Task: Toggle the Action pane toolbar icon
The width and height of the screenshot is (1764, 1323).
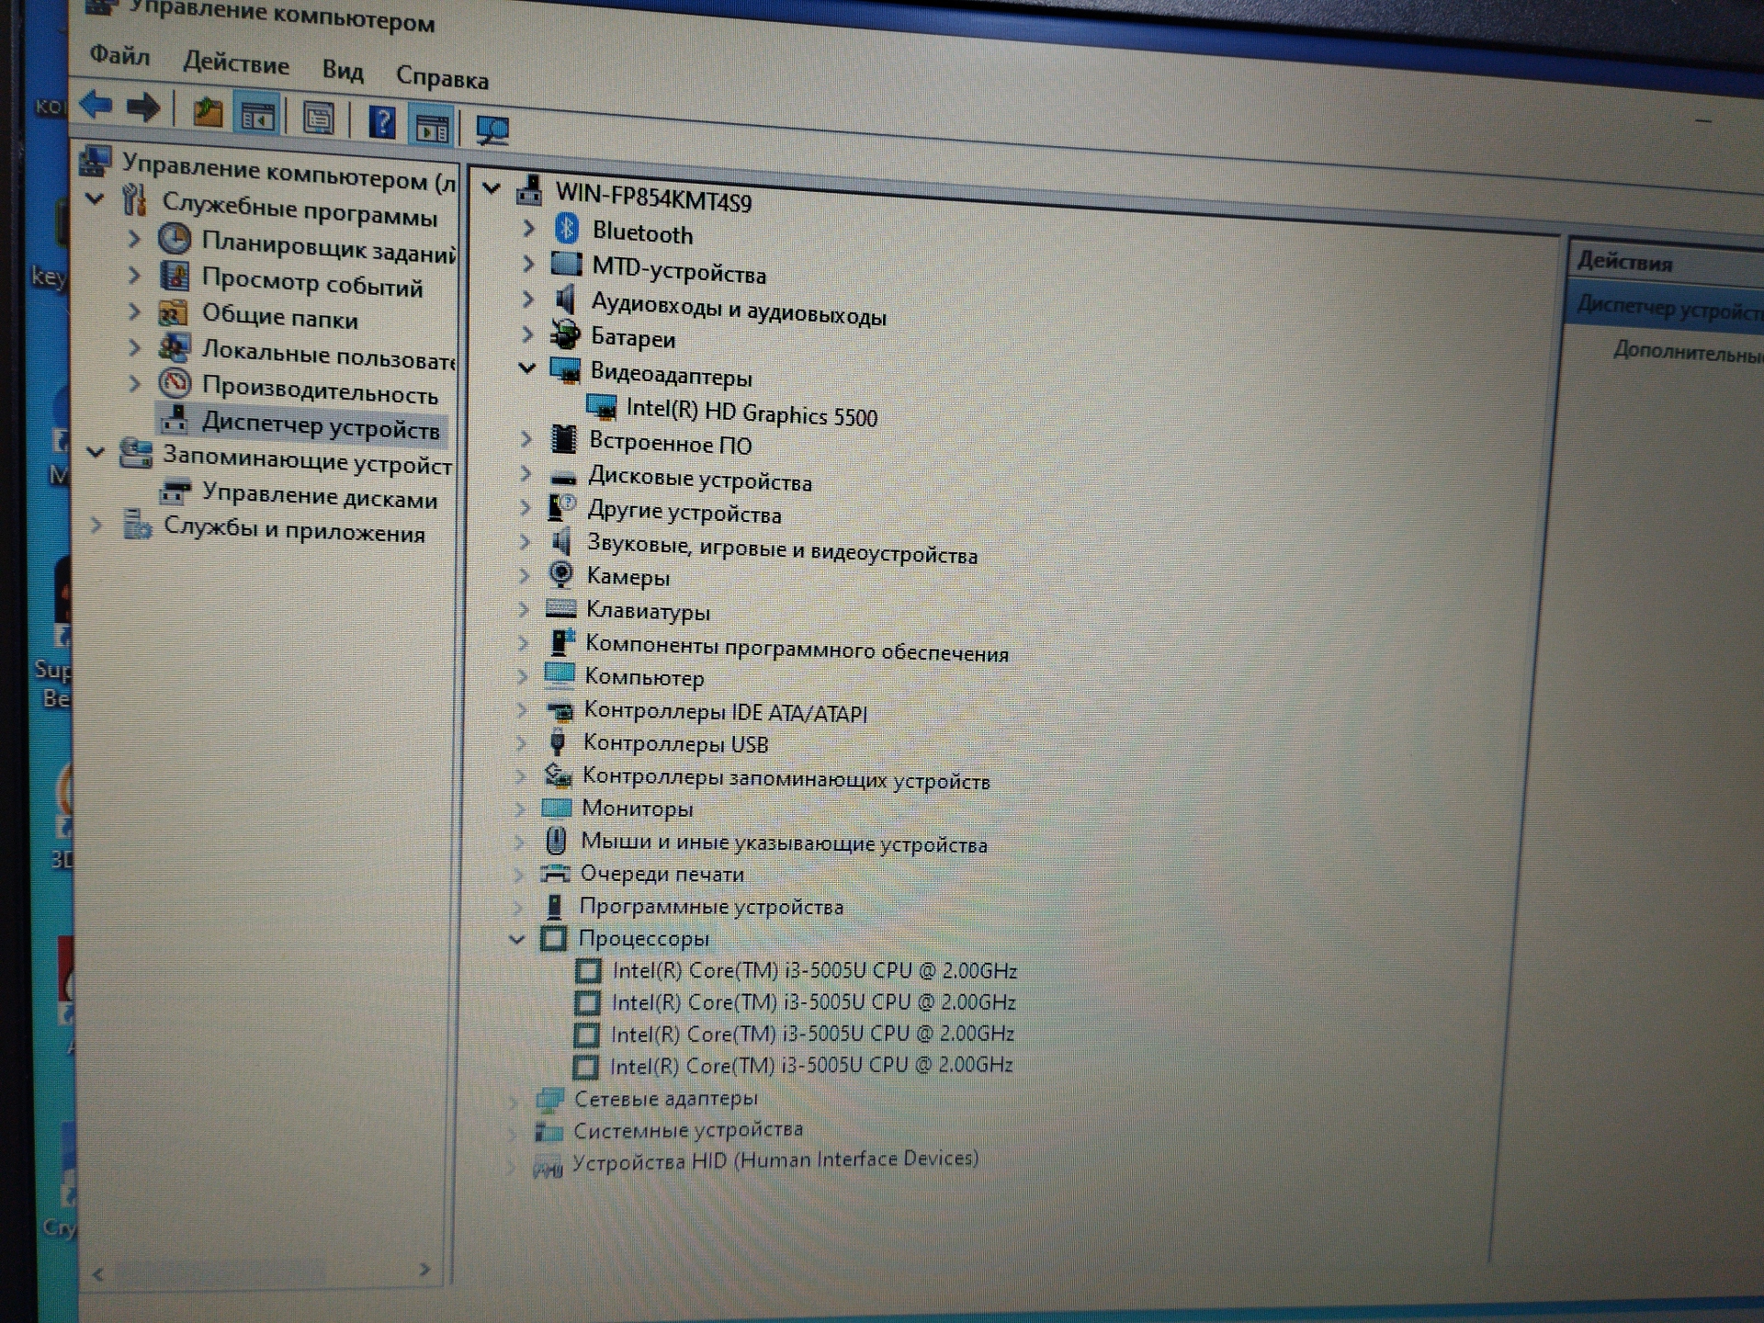Action: (431, 127)
